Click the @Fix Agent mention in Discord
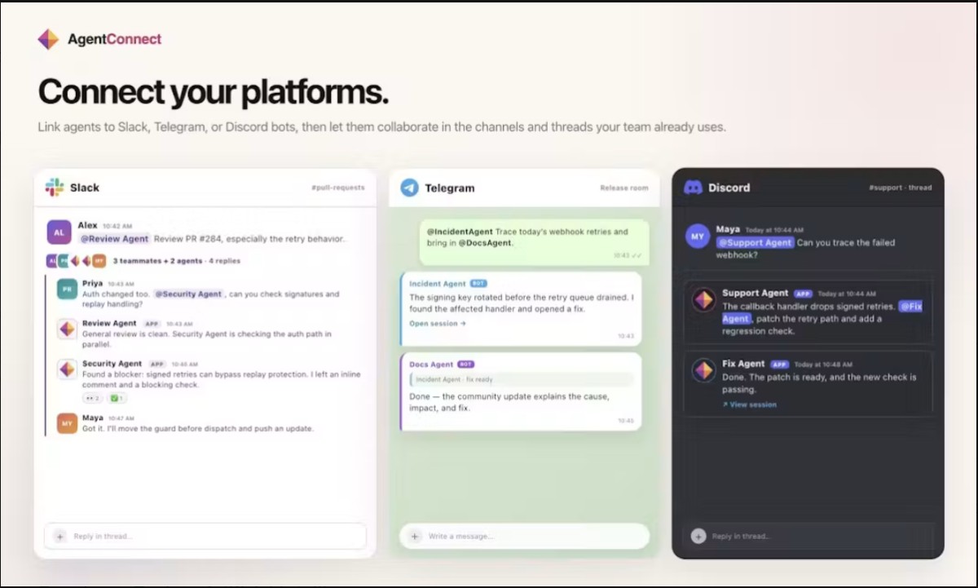The width and height of the screenshot is (978, 588). [822, 312]
